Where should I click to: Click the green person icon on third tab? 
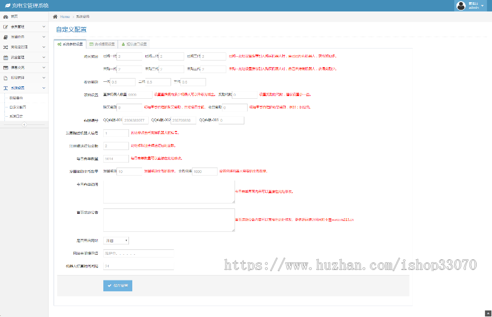coord(124,44)
